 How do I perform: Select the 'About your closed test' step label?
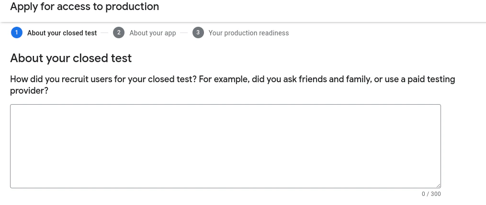(62, 33)
